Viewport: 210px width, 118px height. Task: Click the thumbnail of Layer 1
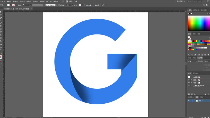tap(197, 101)
